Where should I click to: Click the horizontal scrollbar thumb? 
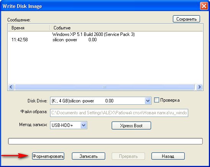click(x=104, y=87)
